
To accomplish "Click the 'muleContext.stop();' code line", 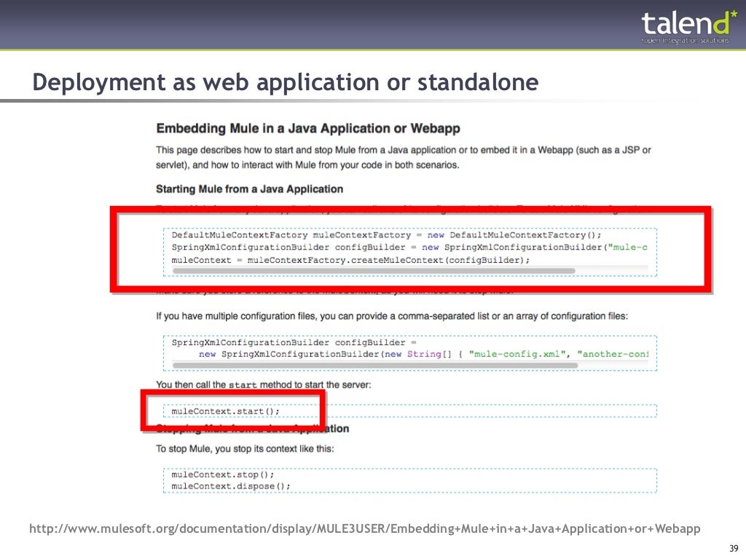I will (x=223, y=475).
